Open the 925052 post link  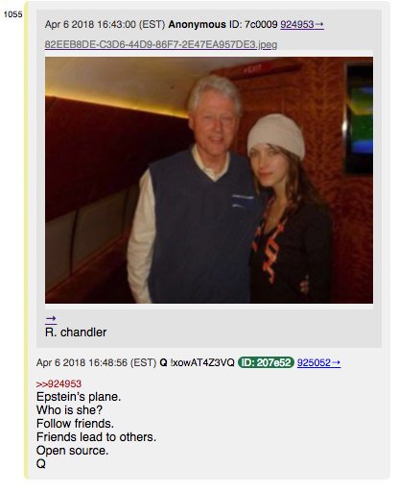pos(318,362)
